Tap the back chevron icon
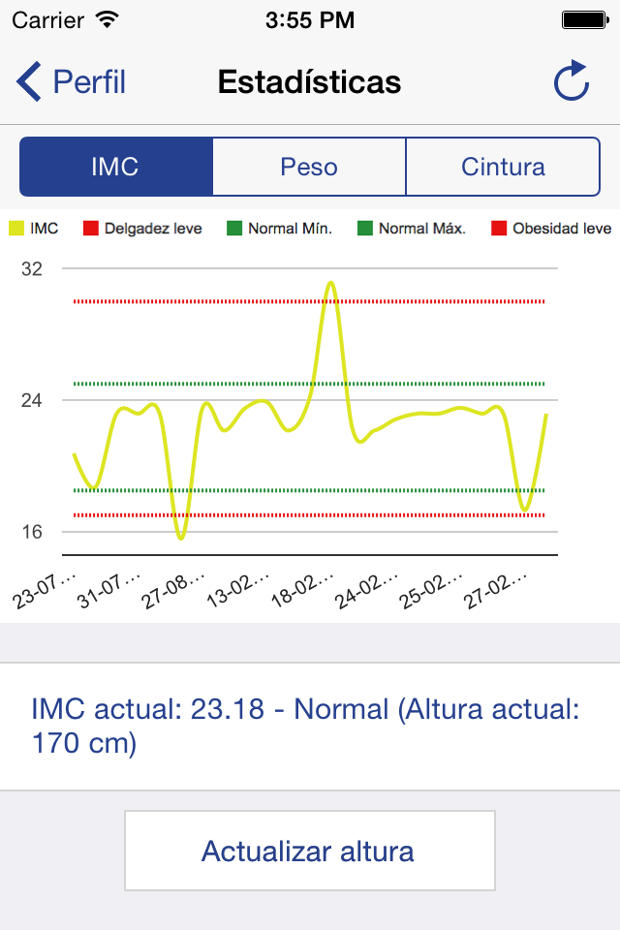Image resolution: width=620 pixels, height=930 pixels. (x=29, y=82)
